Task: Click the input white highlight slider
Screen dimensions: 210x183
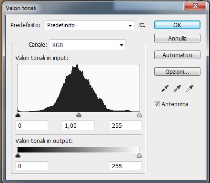Action: [x=139, y=115]
